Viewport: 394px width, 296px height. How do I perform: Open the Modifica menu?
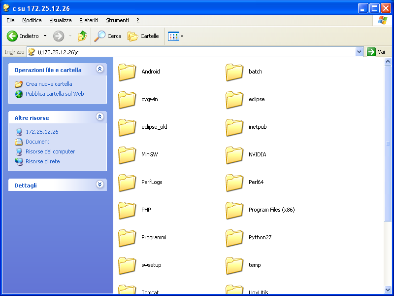[x=32, y=20]
